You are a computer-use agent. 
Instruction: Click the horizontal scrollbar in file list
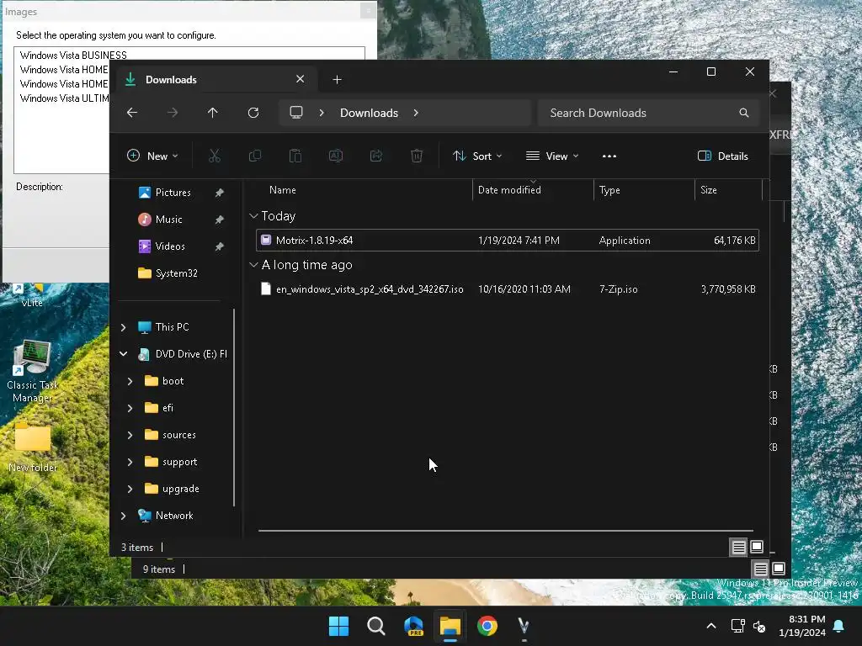pos(506,531)
